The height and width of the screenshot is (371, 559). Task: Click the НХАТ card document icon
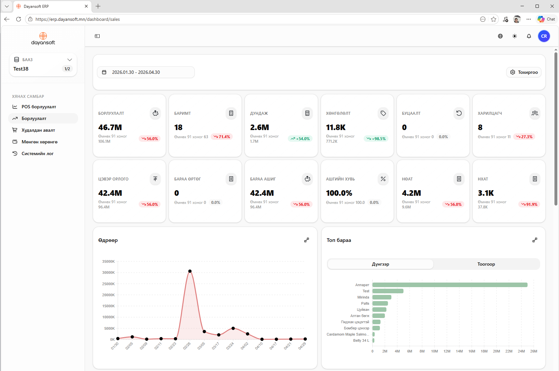[535, 179]
